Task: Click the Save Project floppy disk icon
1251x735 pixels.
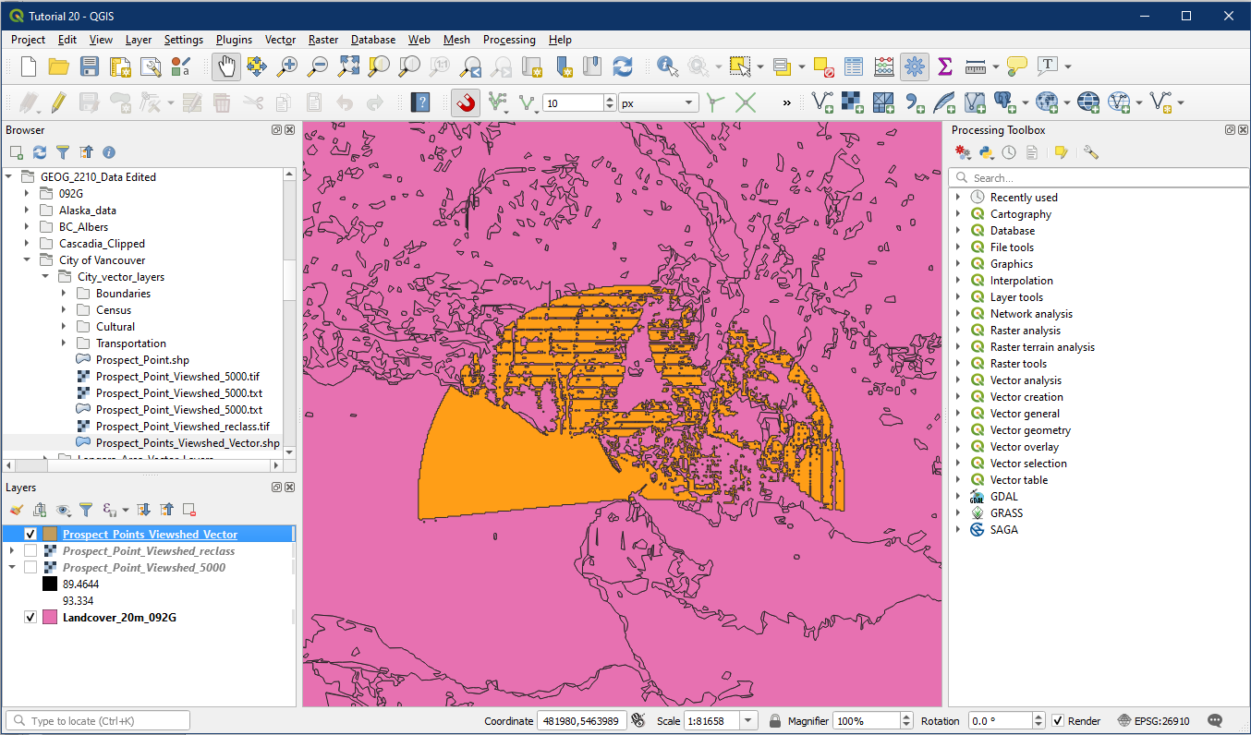Action: 89,66
